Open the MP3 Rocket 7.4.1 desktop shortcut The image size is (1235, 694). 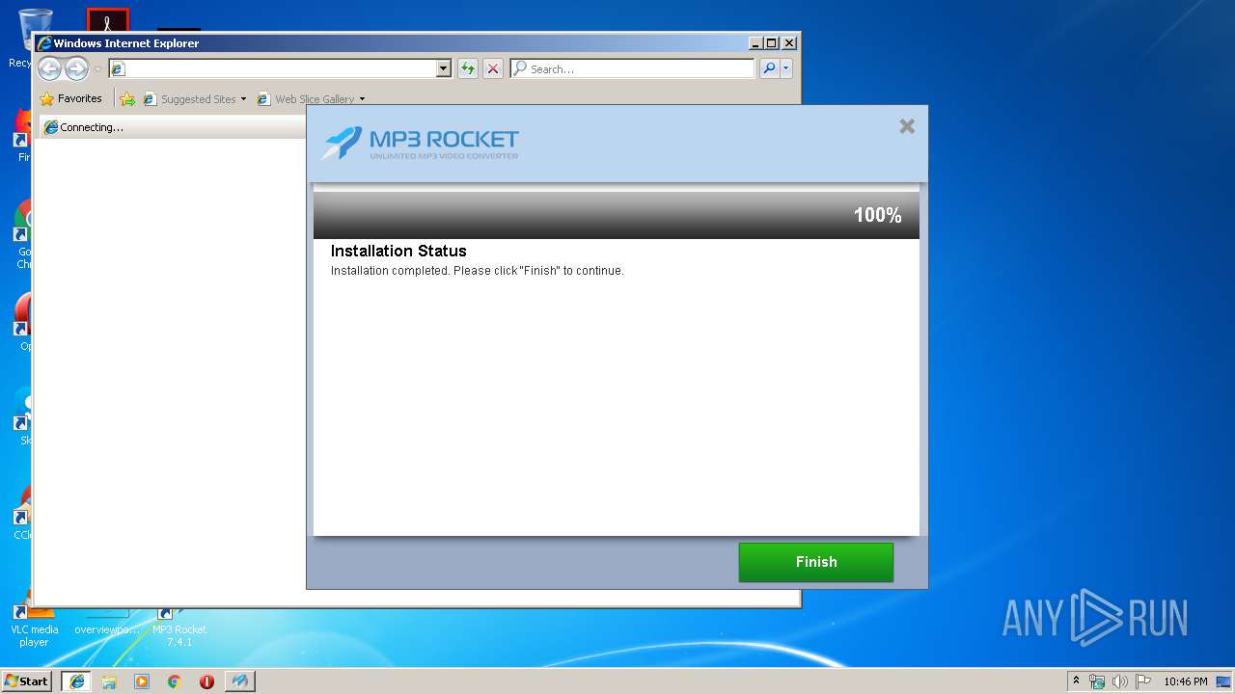178,627
